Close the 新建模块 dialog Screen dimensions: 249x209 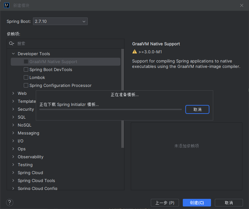[241, 5]
